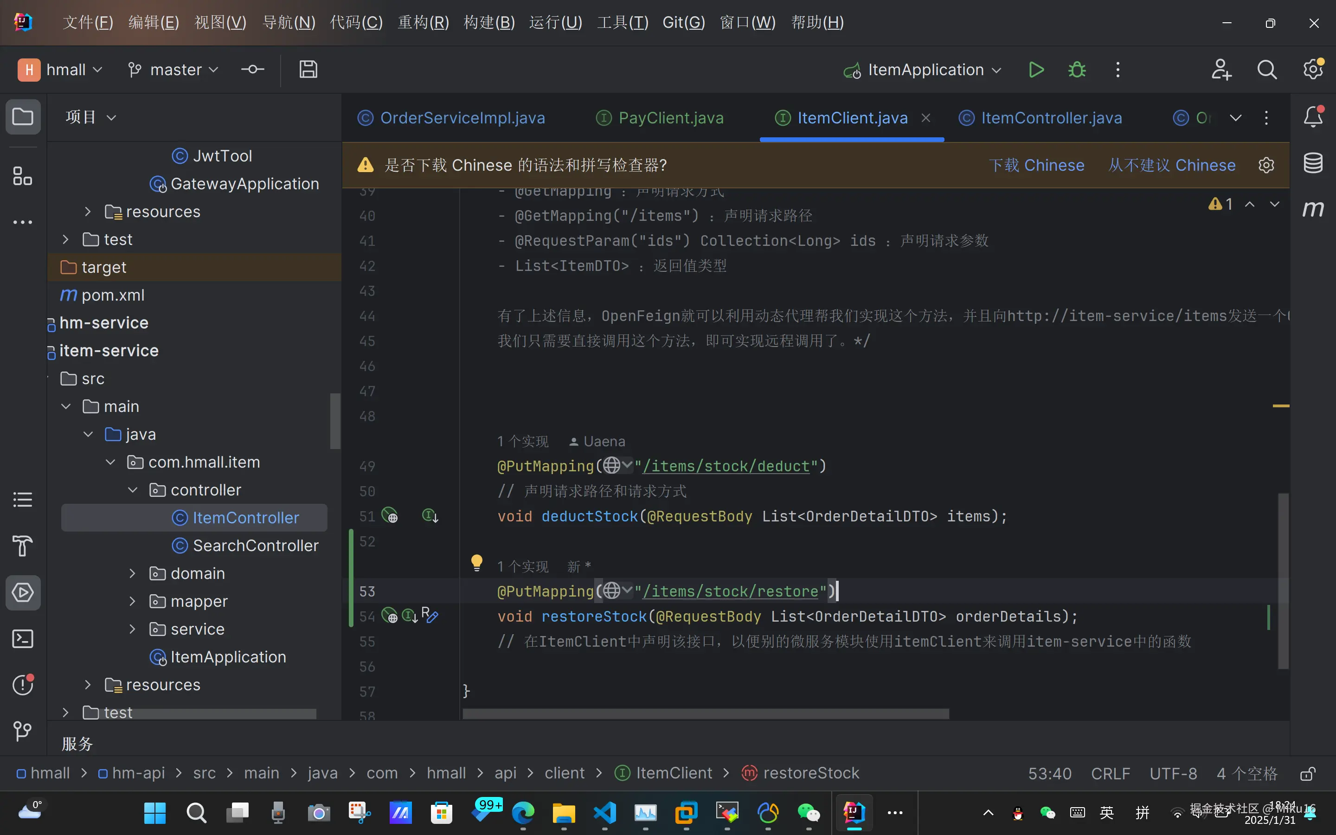Screen dimensions: 1336x835
Task: Collapse the controller package node
Action: point(133,490)
